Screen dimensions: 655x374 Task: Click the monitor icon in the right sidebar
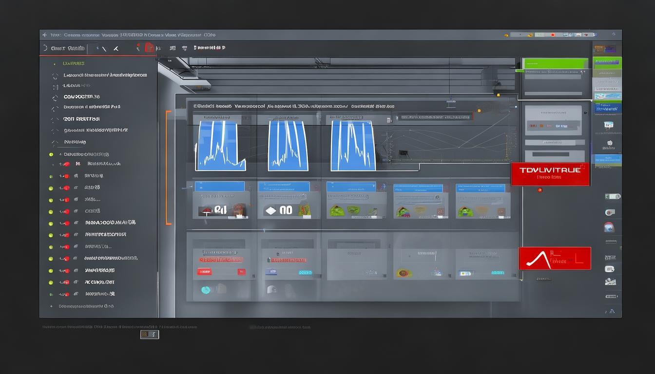coord(609,125)
